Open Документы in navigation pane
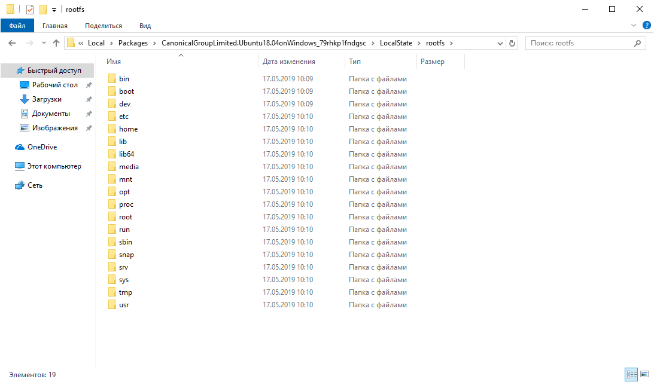 pos(50,114)
